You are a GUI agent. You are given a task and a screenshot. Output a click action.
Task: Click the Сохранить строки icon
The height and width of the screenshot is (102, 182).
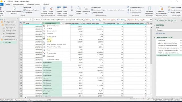(x=59, y=8)
